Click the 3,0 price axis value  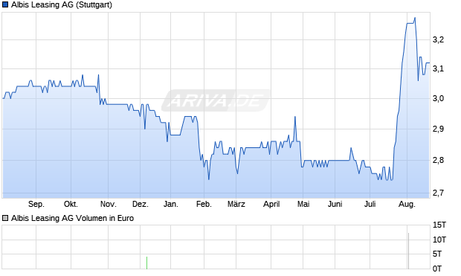438,98
